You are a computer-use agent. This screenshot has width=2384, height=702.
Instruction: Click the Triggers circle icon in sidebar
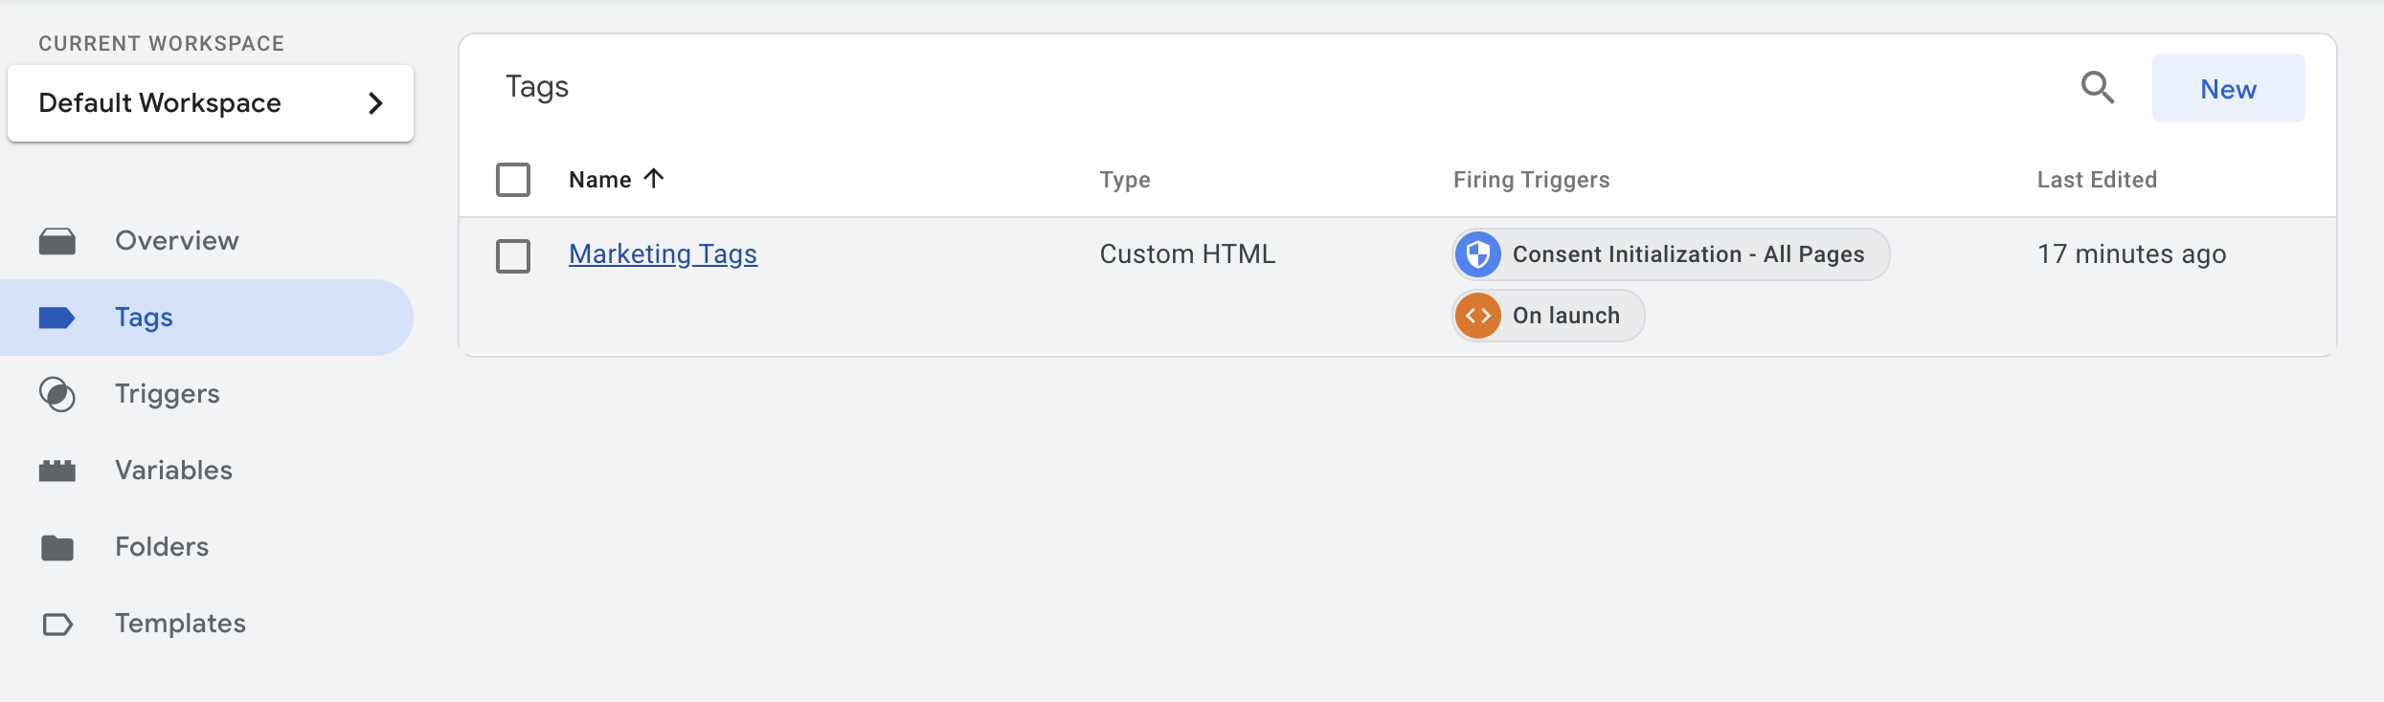click(x=57, y=394)
